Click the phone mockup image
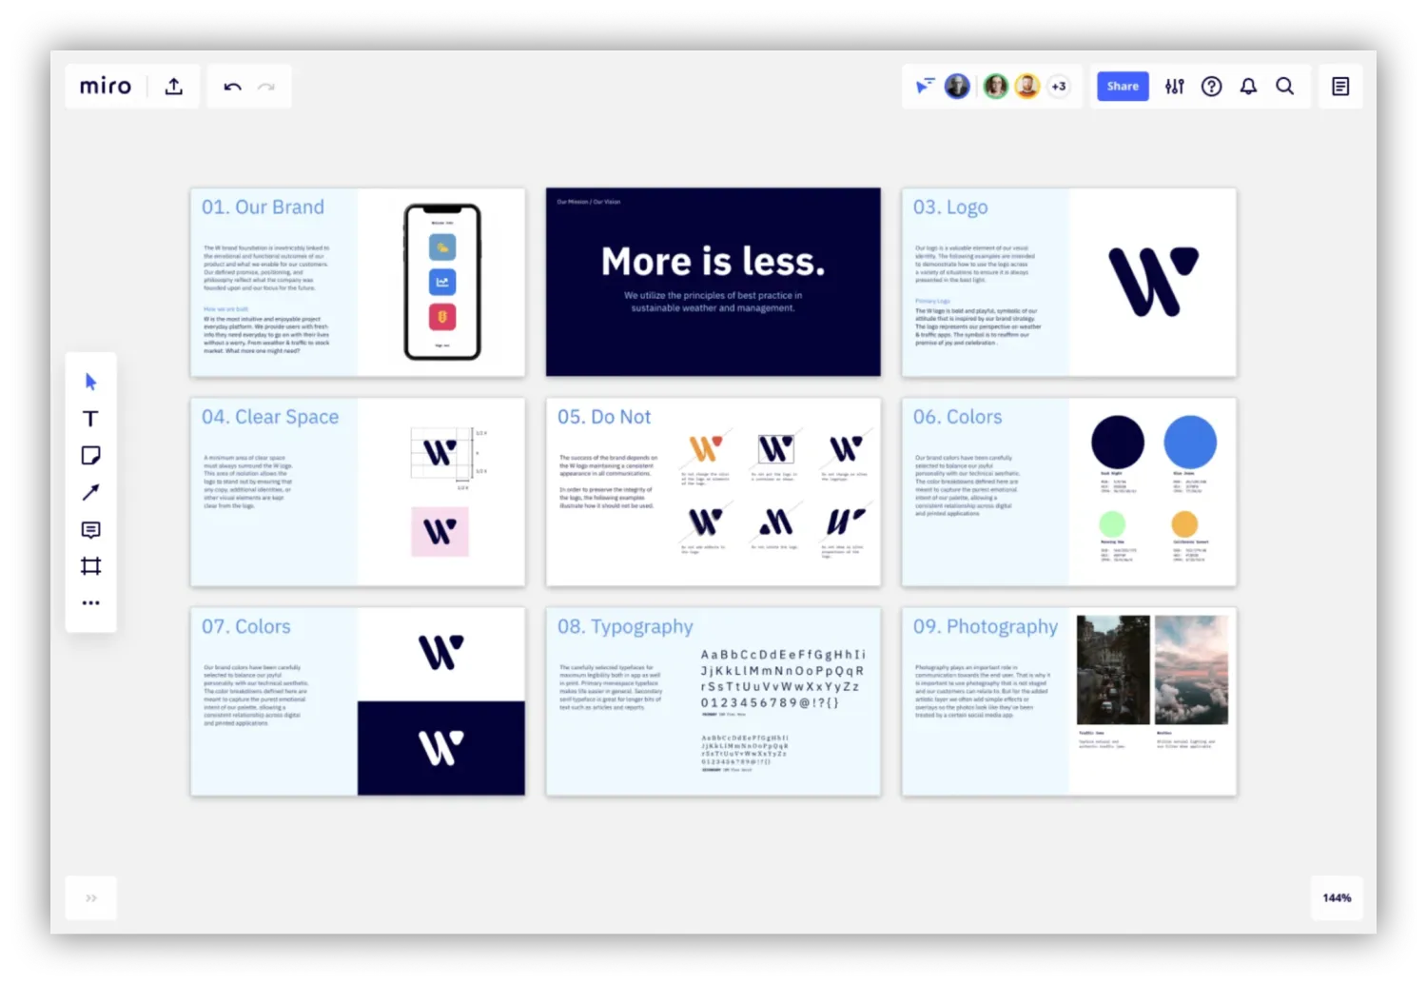This screenshot has width=1427, height=985. point(442,282)
